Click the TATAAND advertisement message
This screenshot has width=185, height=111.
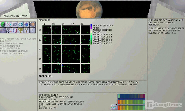pos(88,83)
